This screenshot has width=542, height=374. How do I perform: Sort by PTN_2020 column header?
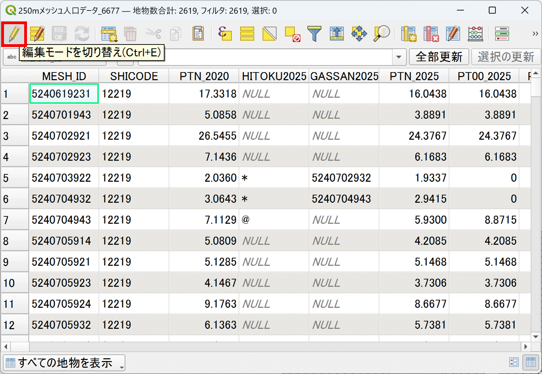click(204, 76)
